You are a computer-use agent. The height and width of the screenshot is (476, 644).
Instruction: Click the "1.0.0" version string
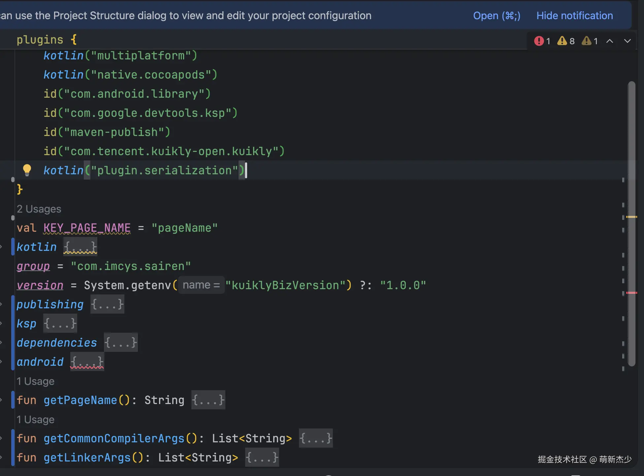coord(403,285)
